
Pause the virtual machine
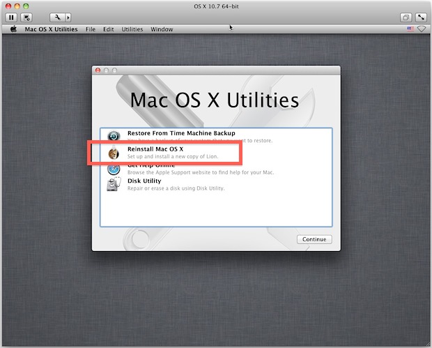pyautogui.click(x=11, y=17)
